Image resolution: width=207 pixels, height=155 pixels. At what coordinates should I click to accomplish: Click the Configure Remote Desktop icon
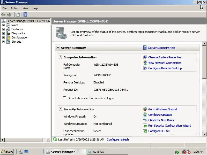click(x=145, y=68)
